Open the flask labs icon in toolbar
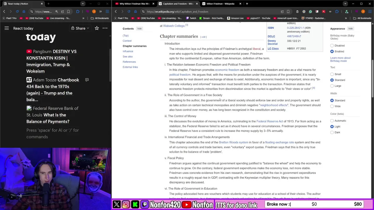Viewport: 374px width, 210px height. (x=347, y=12)
